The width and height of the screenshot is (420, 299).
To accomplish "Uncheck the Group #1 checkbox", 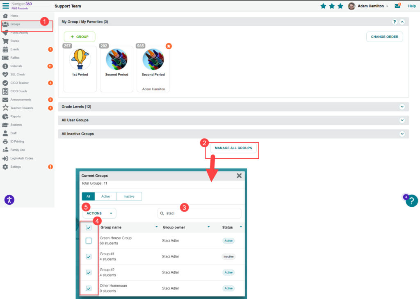I will (x=89, y=257).
